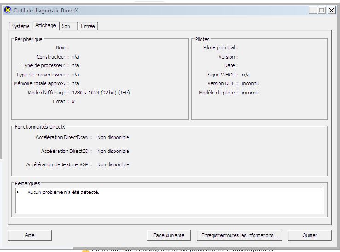Click the display mode value 1280 x 1024
The height and width of the screenshot is (252, 340).
[101, 93]
